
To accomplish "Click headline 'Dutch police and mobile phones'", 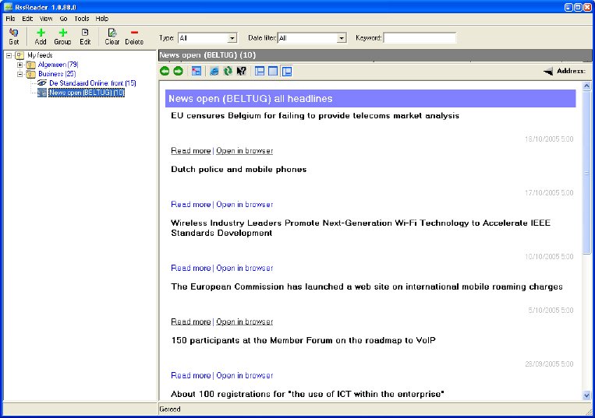I will [239, 169].
